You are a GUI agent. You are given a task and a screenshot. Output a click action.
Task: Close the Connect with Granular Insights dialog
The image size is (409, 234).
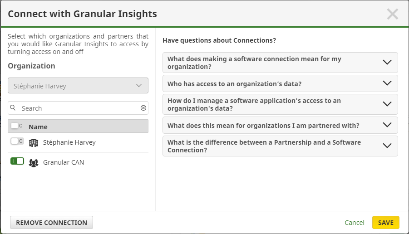coord(392,14)
